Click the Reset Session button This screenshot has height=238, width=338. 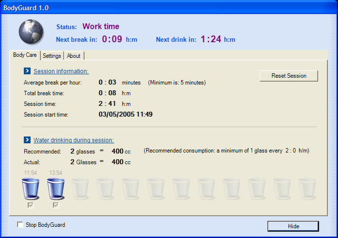tap(289, 76)
